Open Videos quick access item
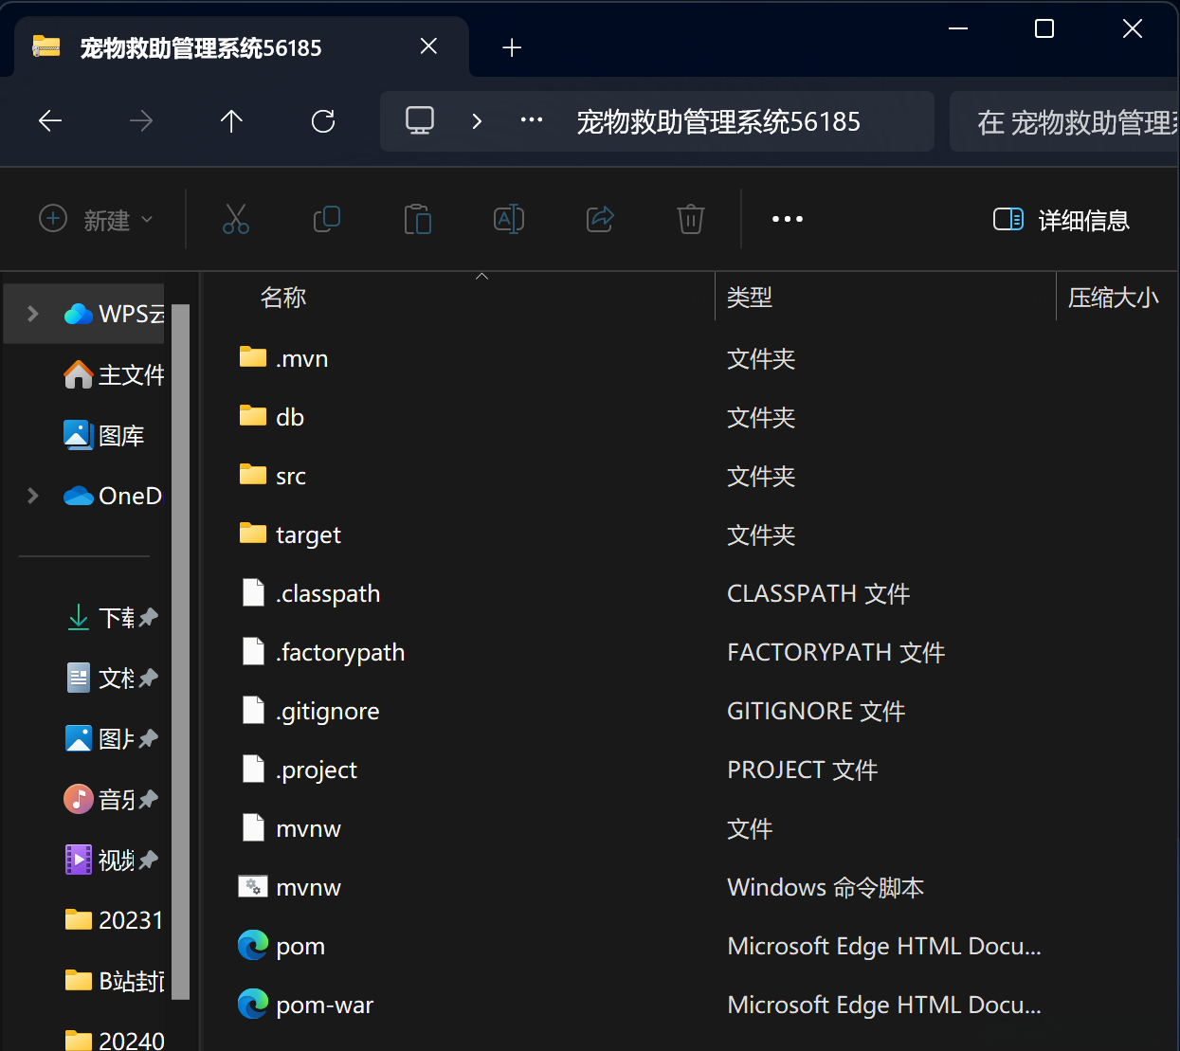Screen dimensions: 1180x1051 pyautogui.click(x=111, y=860)
